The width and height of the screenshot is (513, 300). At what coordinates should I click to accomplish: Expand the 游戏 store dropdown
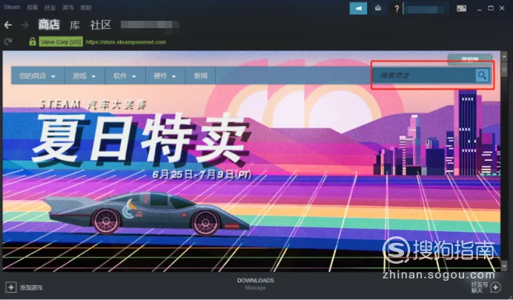tap(85, 76)
